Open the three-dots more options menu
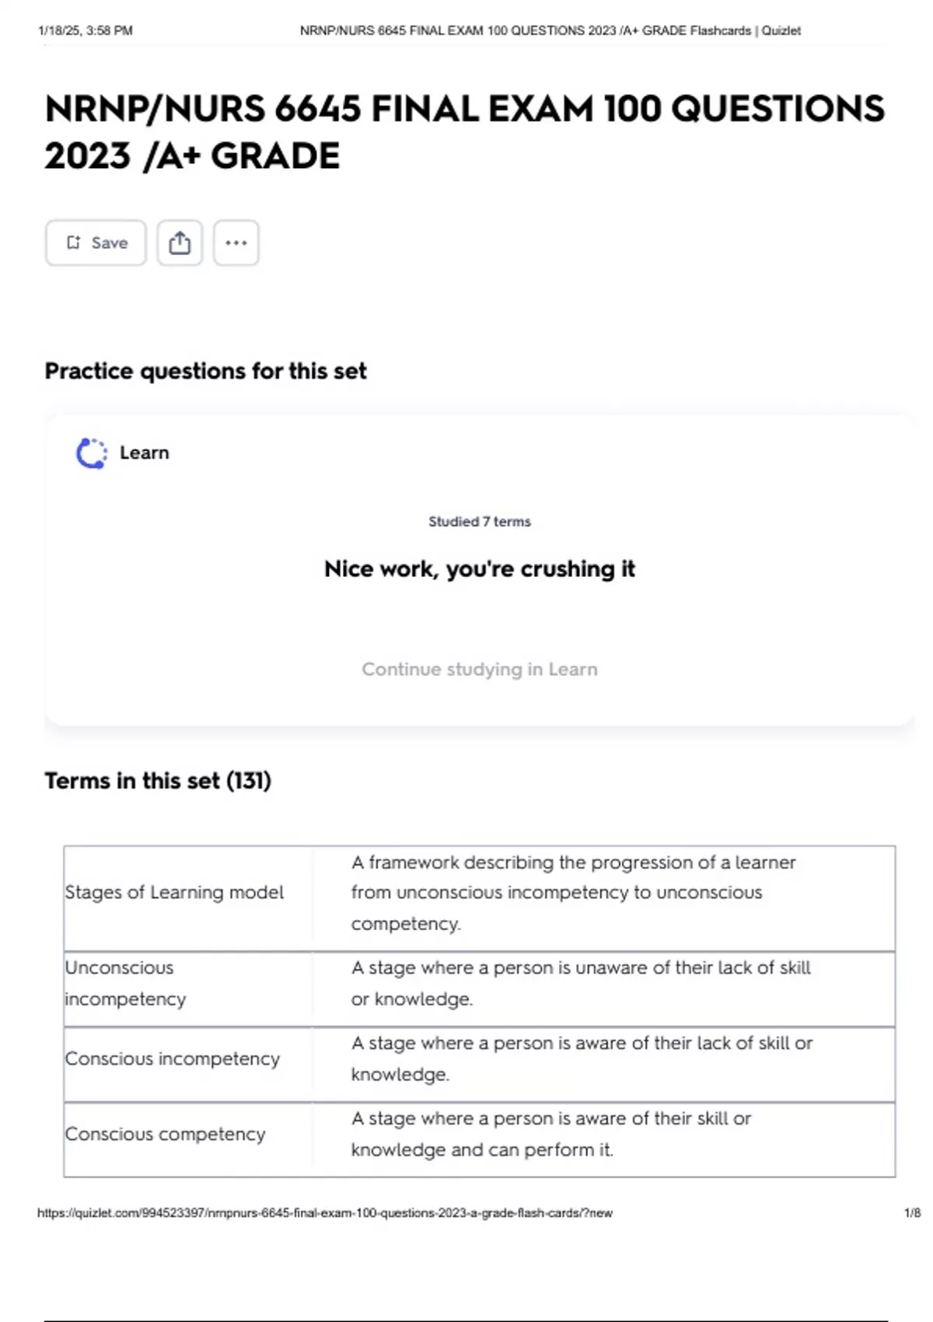This screenshot has height=1322, width=933. (236, 243)
